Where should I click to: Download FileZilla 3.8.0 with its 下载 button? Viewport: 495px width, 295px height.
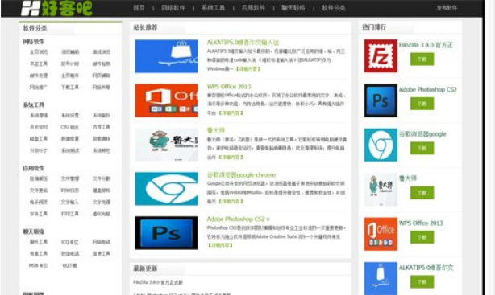[x=422, y=59]
